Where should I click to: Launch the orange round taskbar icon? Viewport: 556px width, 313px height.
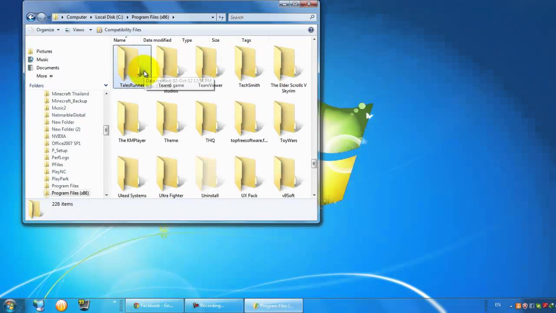pos(62,306)
